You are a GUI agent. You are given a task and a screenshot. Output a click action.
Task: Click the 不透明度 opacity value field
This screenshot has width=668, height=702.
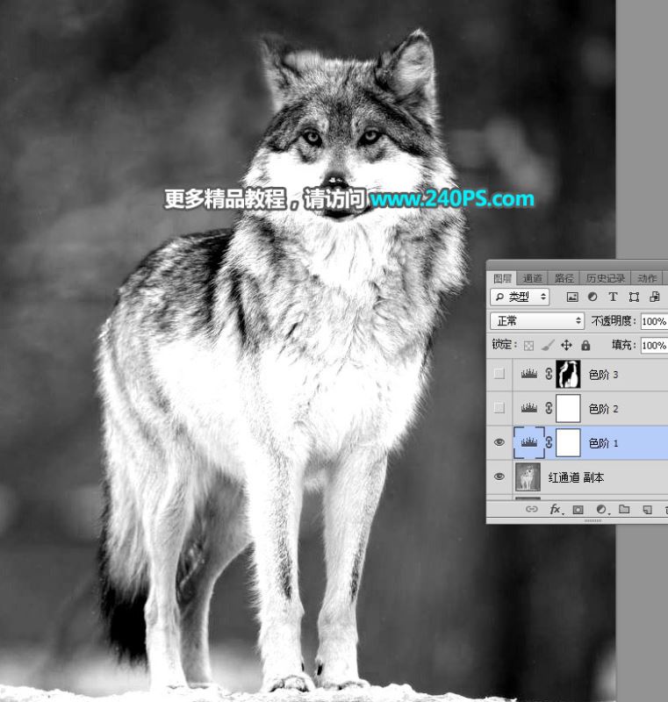pyautogui.click(x=654, y=321)
